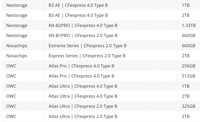The image size is (203, 122).
Task: Click OWC brand in the 325GB row
Action: (x=11, y=106)
